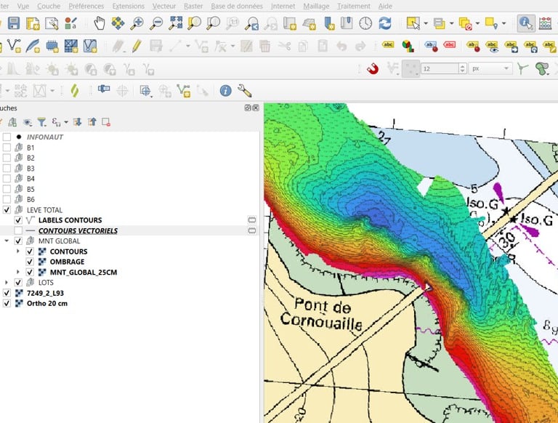The height and width of the screenshot is (423, 558).
Task: Enable snapping with the red magnet icon
Action: (x=372, y=68)
